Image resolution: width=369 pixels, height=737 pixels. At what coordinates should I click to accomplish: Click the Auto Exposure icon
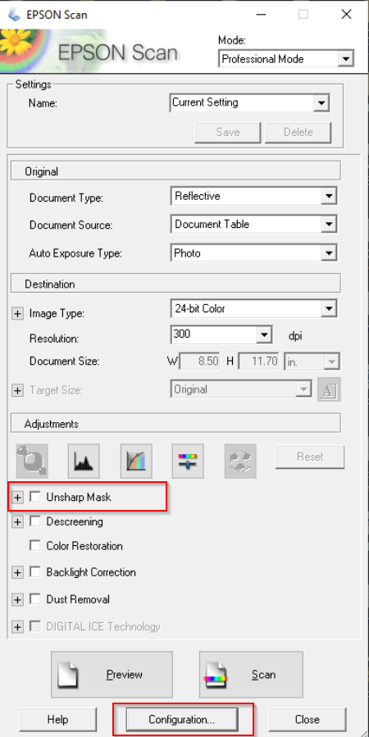pyautogui.click(x=31, y=459)
